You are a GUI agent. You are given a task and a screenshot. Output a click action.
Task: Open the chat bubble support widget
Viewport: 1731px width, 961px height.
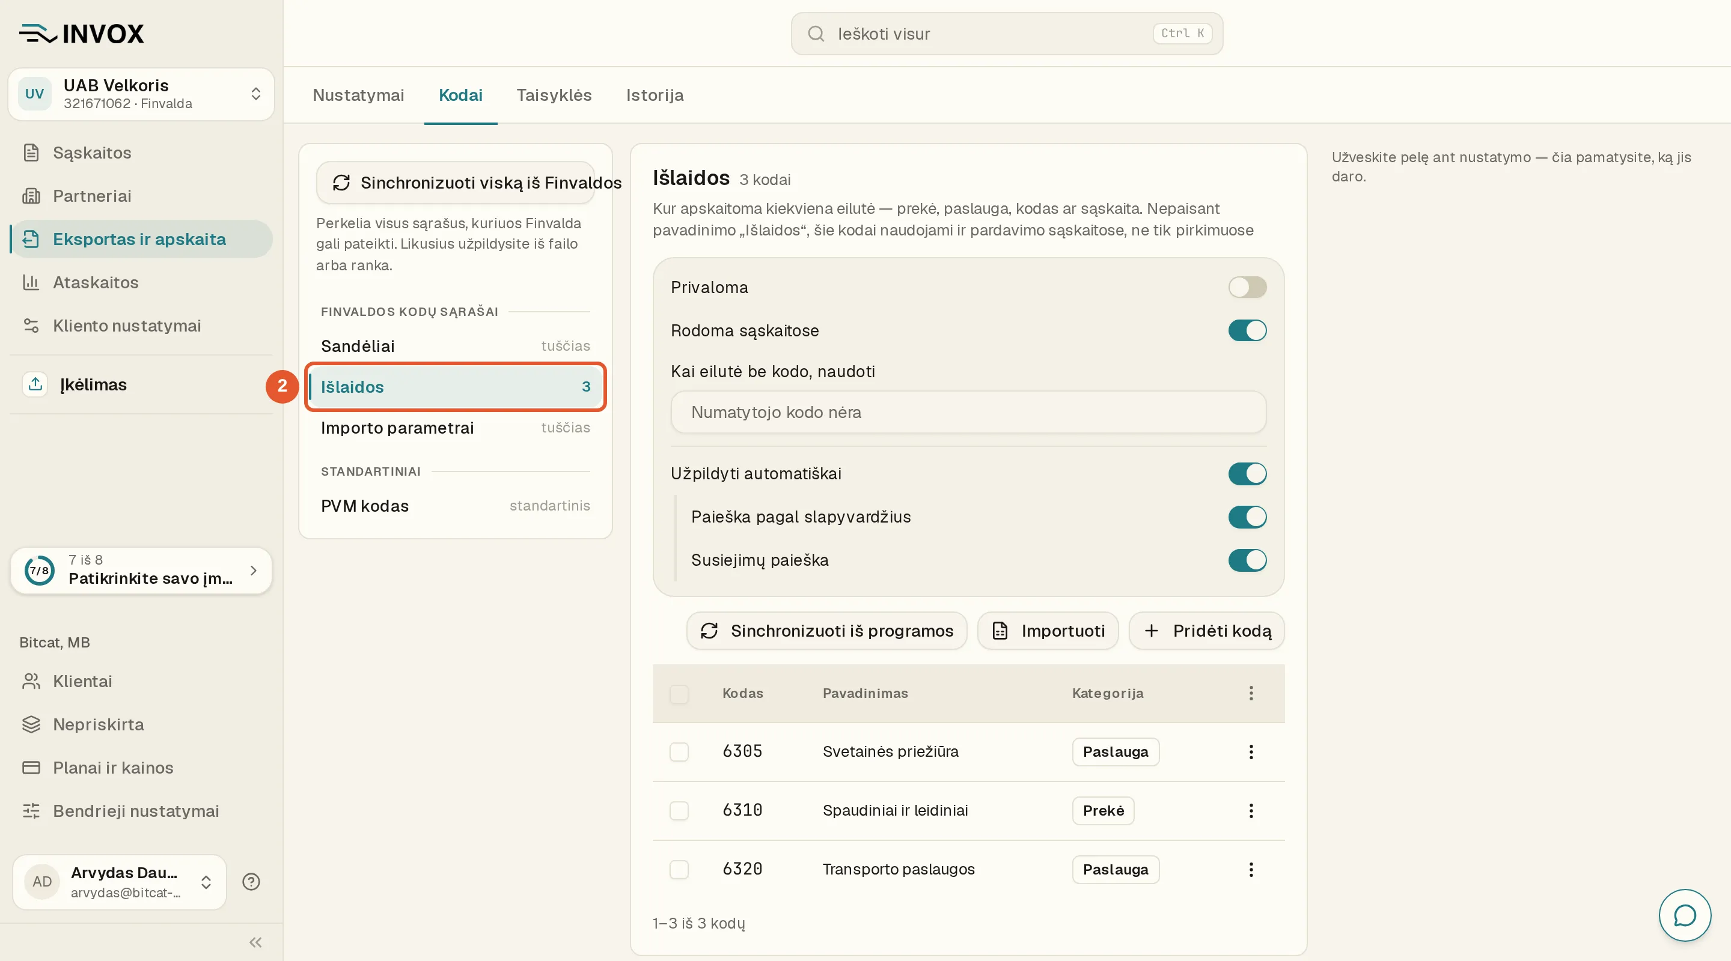1684,915
